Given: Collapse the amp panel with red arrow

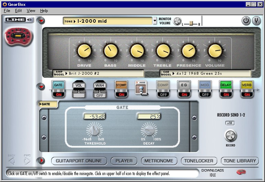Looking at the screenshot, I should [42, 21].
